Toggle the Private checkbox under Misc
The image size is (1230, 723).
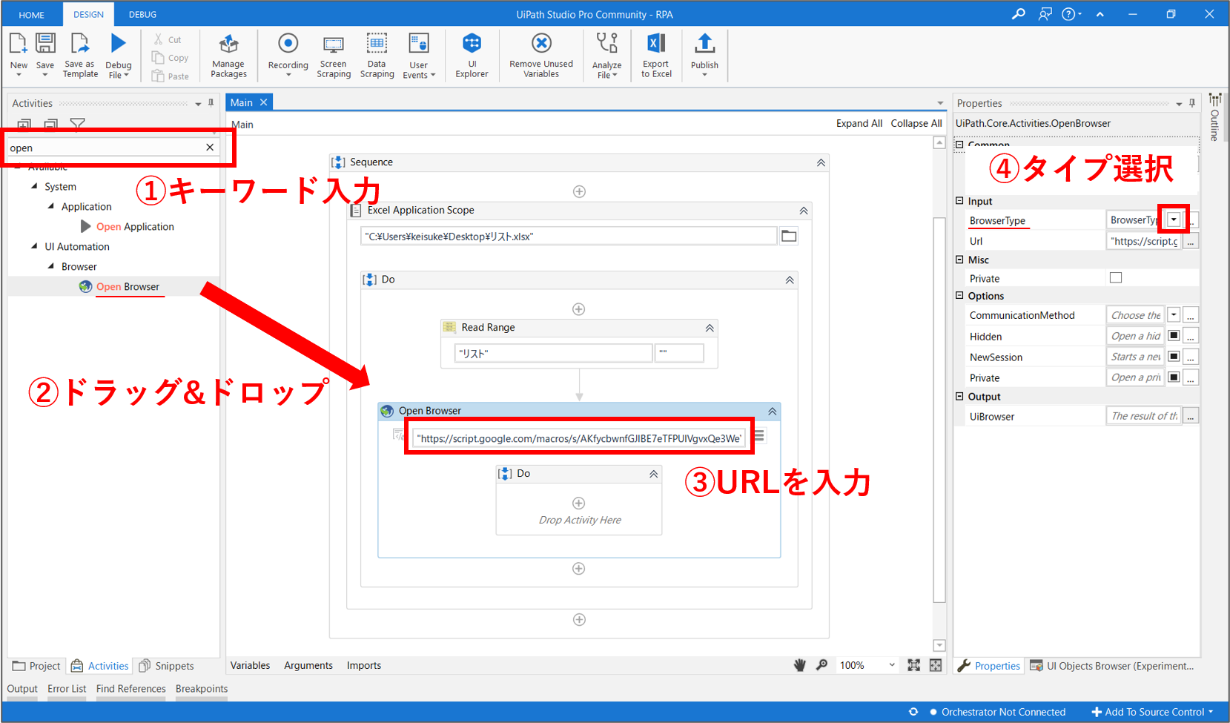coord(1116,278)
